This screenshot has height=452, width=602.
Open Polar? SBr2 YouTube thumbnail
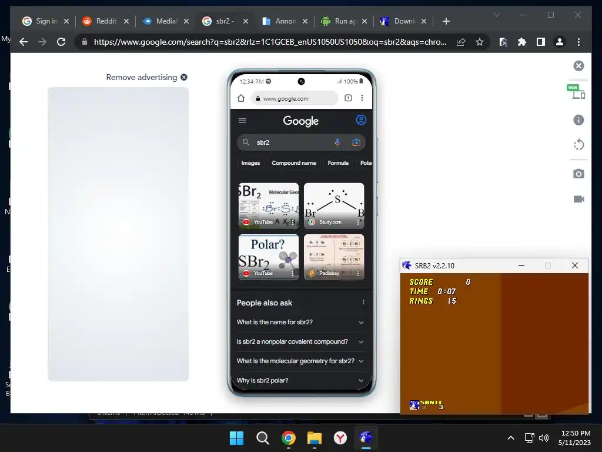click(268, 257)
